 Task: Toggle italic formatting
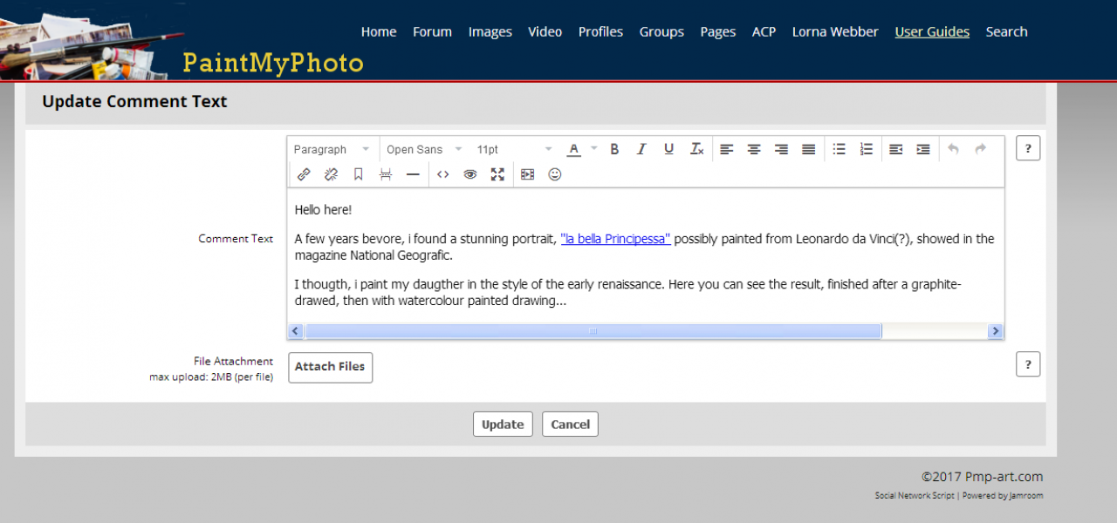pyautogui.click(x=641, y=149)
